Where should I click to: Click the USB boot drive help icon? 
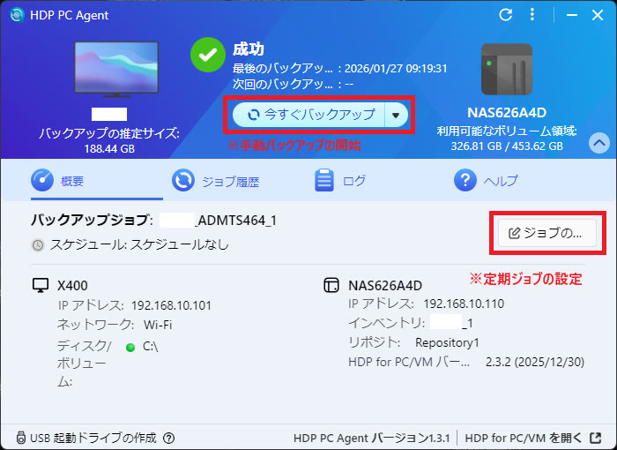[x=169, y=438]
